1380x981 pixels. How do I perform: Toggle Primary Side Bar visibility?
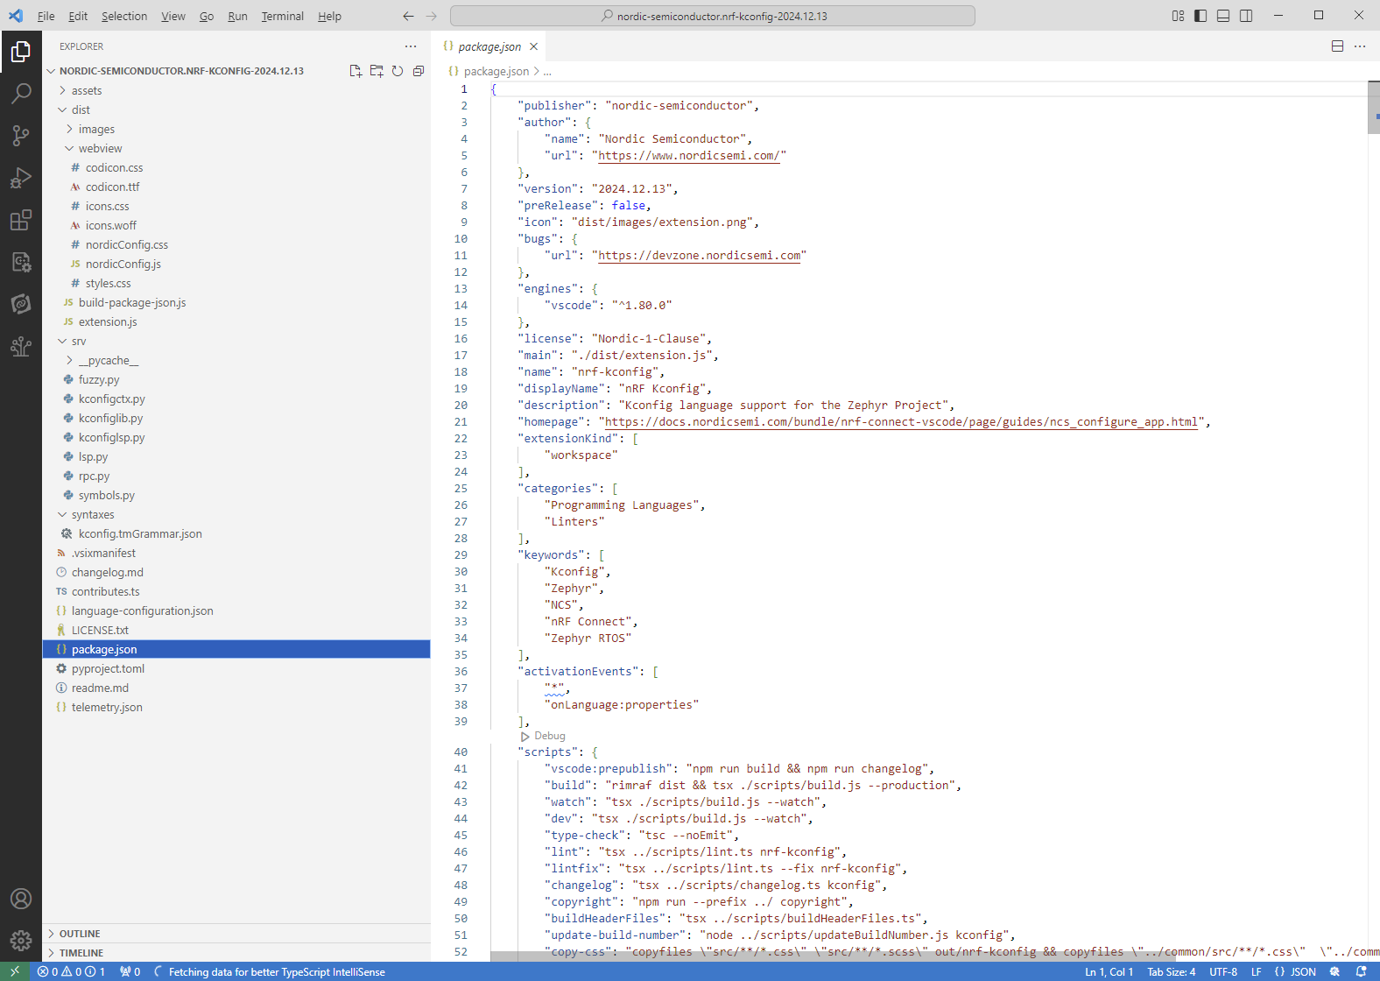pyautogui.click(x=1200, y=16)
